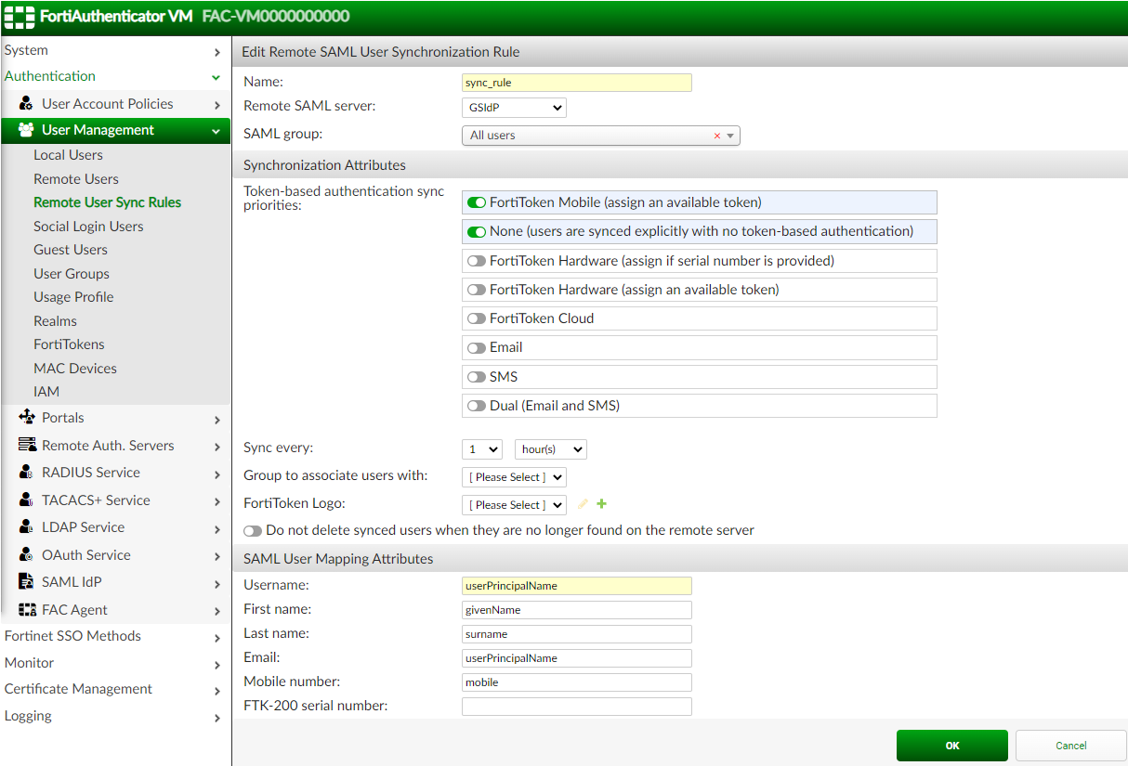Enable the FortiToken Cloud option
The image size is (1128, 766).
[478, 318]
